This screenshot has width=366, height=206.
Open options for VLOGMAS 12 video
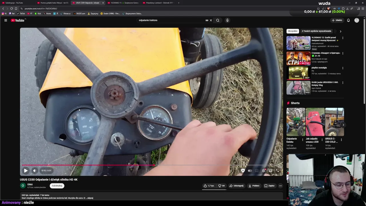pyautogui.click(x=343, y=38)
